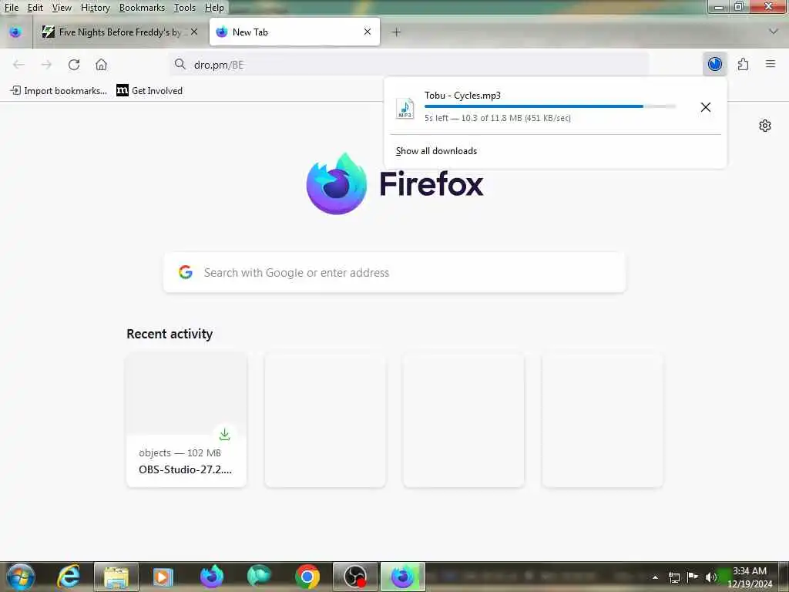This screenshot has width=789, height=592.
Task: Cancel the Tobu - Cycles.mp3 download
Action: pyautogui.click(x=706, y=107)
